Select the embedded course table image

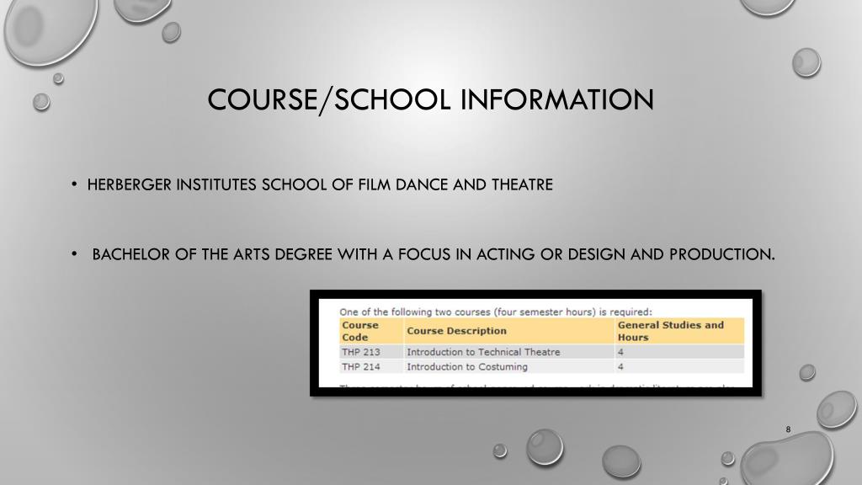536,344
